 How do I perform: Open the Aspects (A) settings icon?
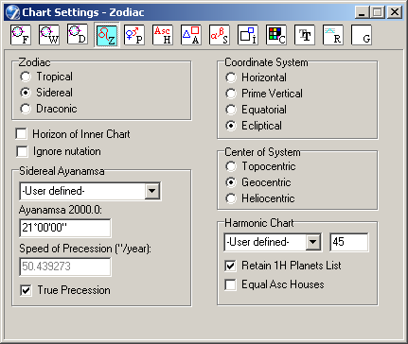tap(191, 35)
